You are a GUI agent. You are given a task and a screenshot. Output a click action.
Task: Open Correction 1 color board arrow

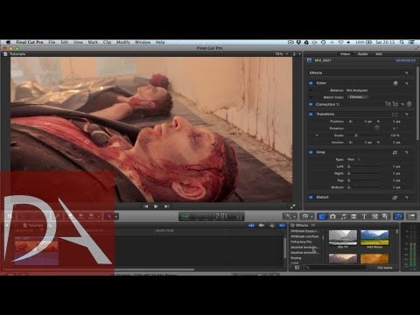coord(409,104)
